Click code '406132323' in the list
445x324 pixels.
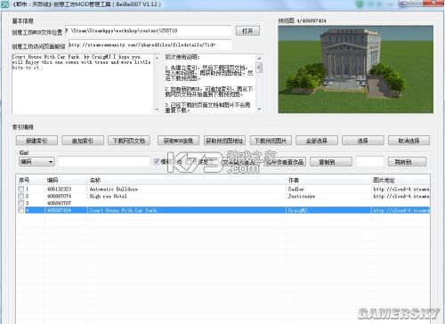pyautogui.click(x=59, y=189)
